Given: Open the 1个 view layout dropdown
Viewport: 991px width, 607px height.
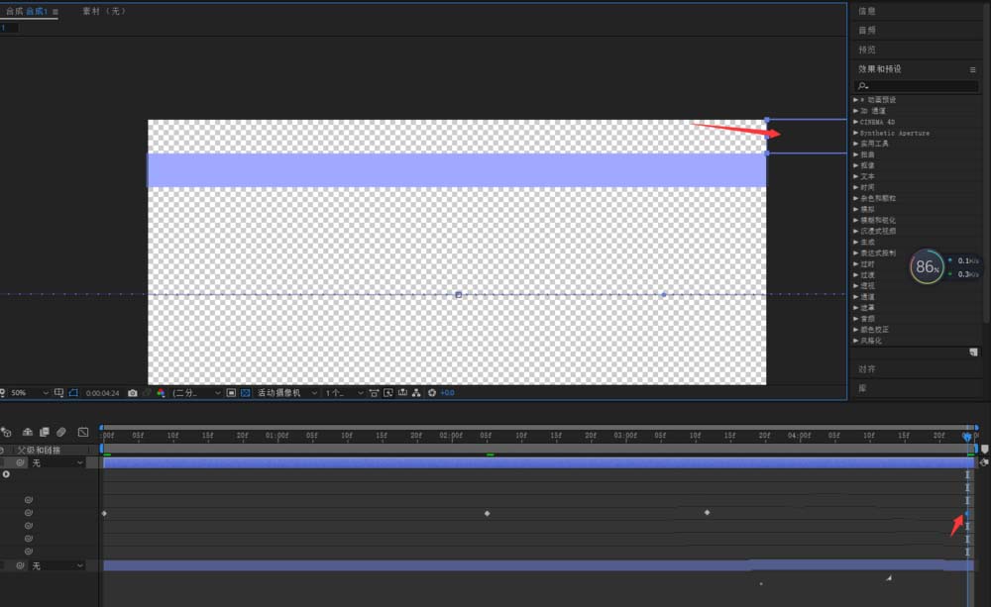Looking at the screenshot, I should click(344, 393).
